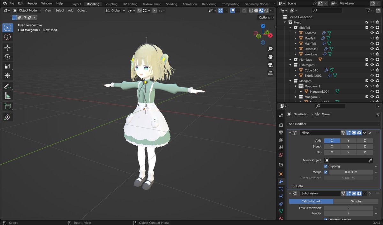Select the Add Cube tool
Image resolution: width=383 pixels, height=225 pixels.
pos(7,106)
